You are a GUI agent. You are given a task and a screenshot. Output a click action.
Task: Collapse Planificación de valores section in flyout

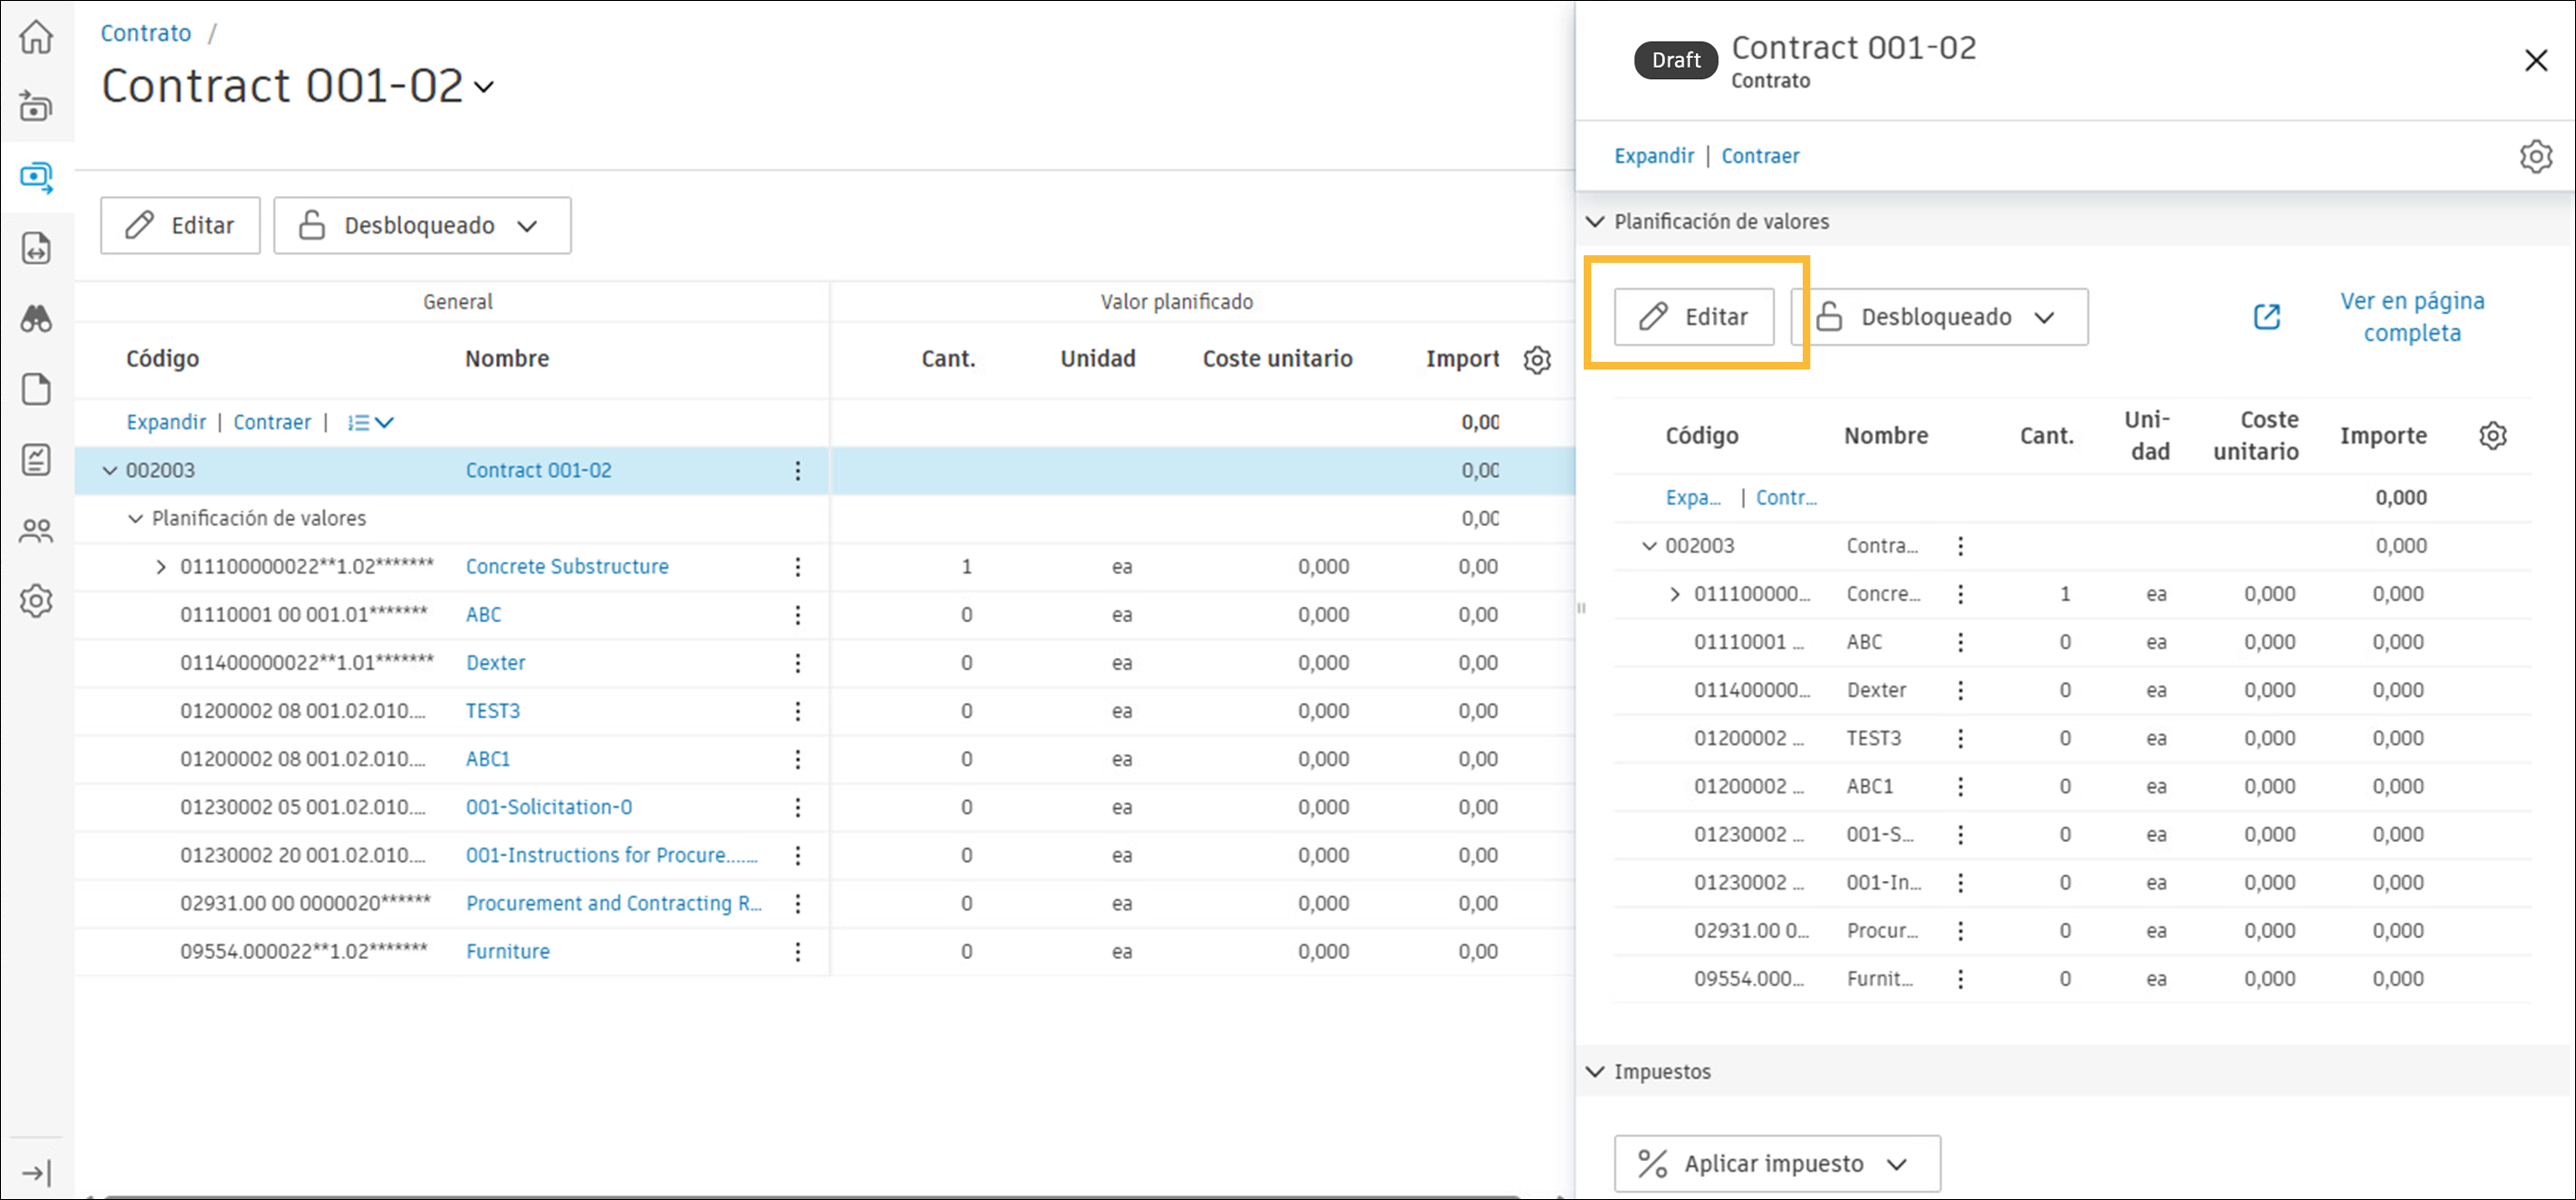[x=1596, y=222]
